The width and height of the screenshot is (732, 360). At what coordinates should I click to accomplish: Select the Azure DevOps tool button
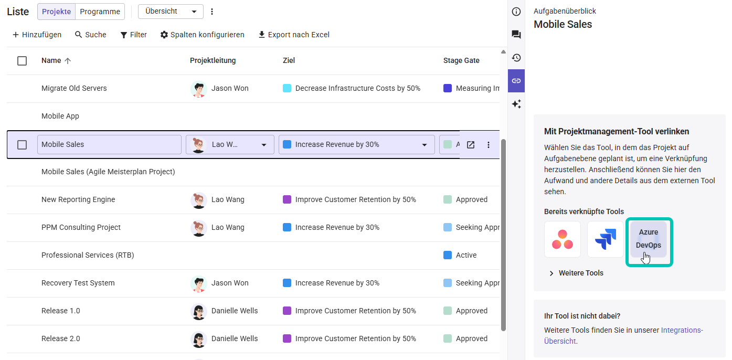pos(649,239)
